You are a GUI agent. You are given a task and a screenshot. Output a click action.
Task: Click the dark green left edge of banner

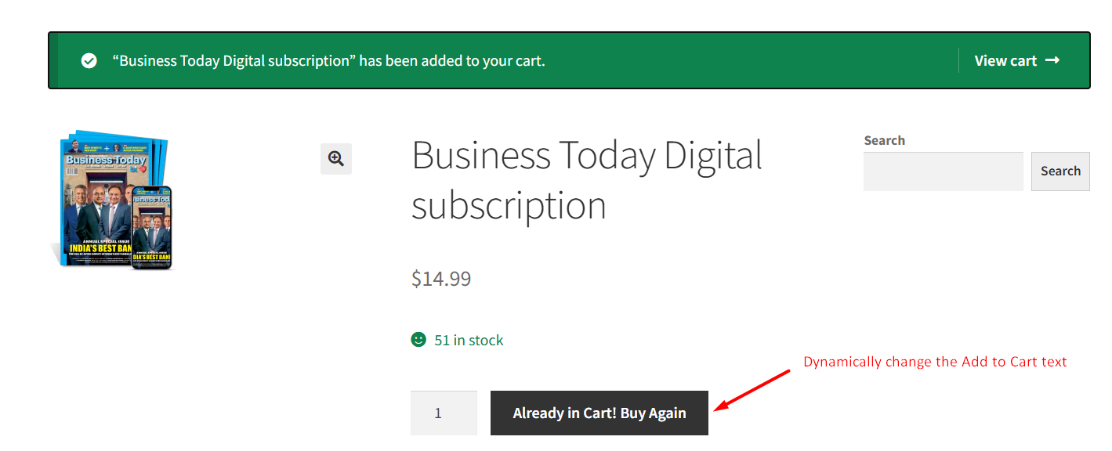(54, 60)
